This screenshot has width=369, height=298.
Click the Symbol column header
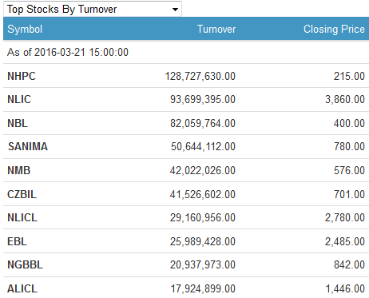click(25, 29)
